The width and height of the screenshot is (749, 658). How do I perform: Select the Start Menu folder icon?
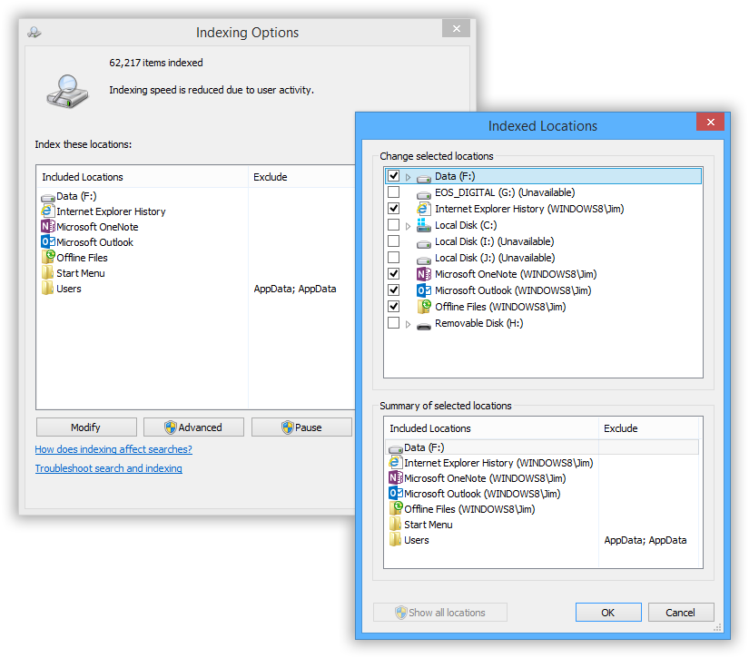(47, 272)
